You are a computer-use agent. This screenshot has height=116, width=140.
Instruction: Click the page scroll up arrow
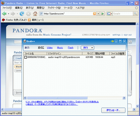pyautogui.click(x=137, y=24)
